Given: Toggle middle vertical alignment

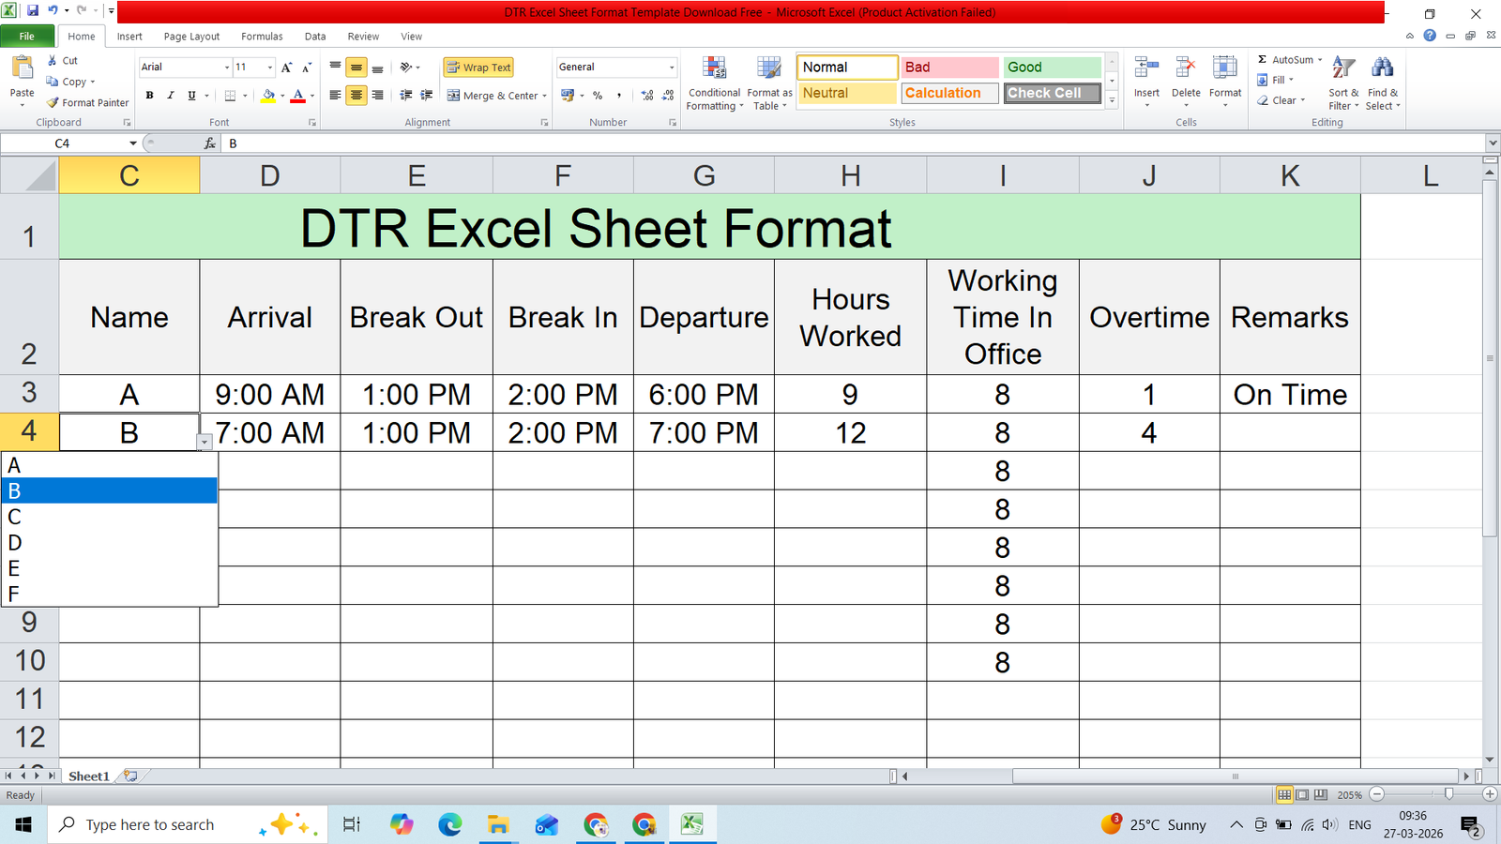Looking at the screenshot, I should [x=356, y=68].
